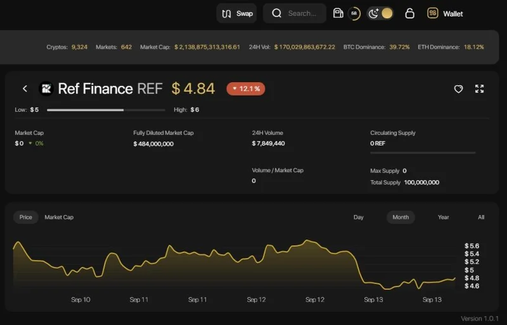Click the Volume / Market Cap value 0
Screen dimensions: 507x325
tap(254, 181)
